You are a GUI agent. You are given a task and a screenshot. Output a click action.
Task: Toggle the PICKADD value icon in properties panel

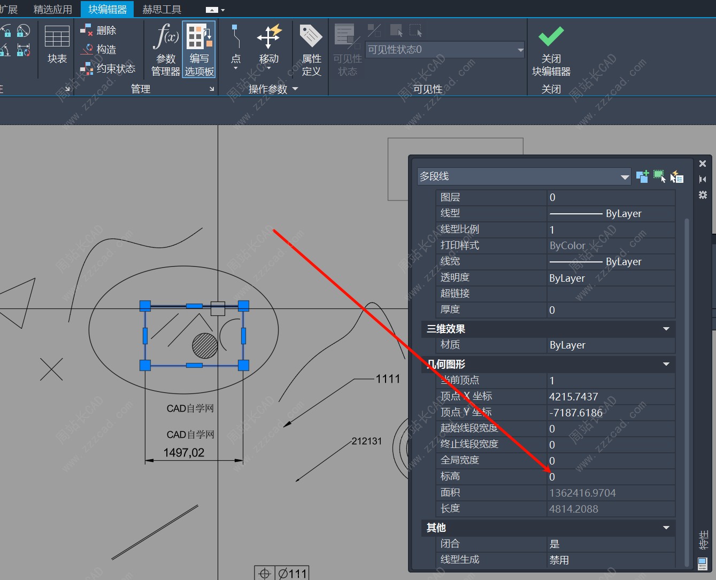(x=642, y=176)
